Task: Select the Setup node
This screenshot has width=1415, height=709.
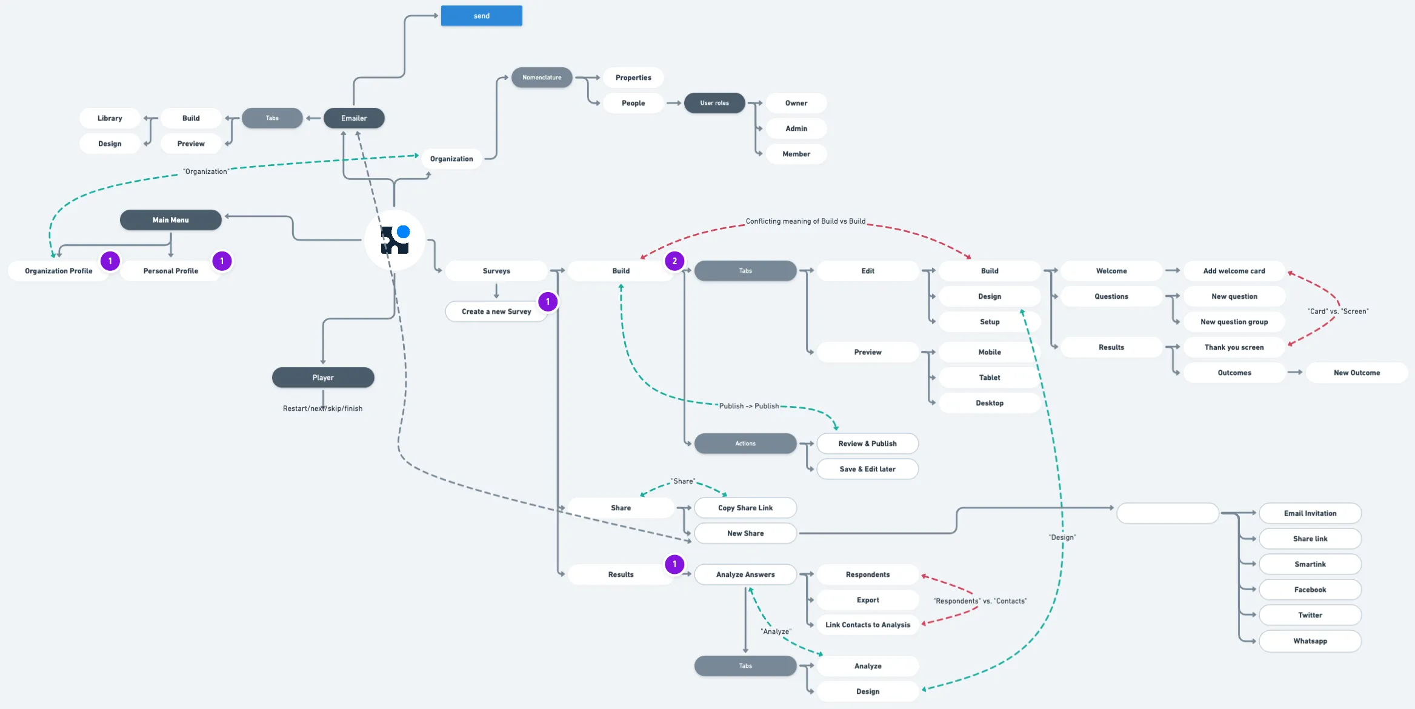Action: [x=990, y=322]
